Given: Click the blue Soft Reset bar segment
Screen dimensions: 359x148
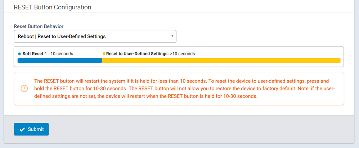Looking at the screenshot, I should (x=59, y=60).
